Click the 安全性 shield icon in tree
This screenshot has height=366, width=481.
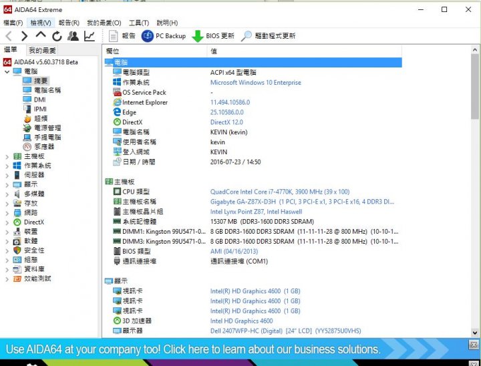click(x=17, y=250)
